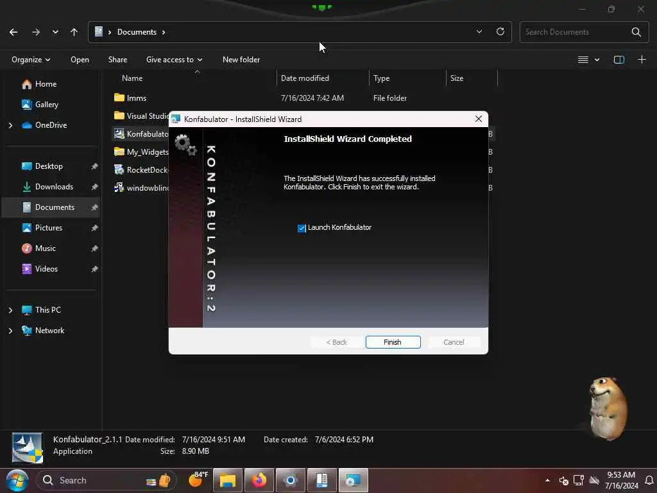Unpin Downloads via its pin icon
The height and width of the screenshot is (493, 657).
tap(95, 187)
